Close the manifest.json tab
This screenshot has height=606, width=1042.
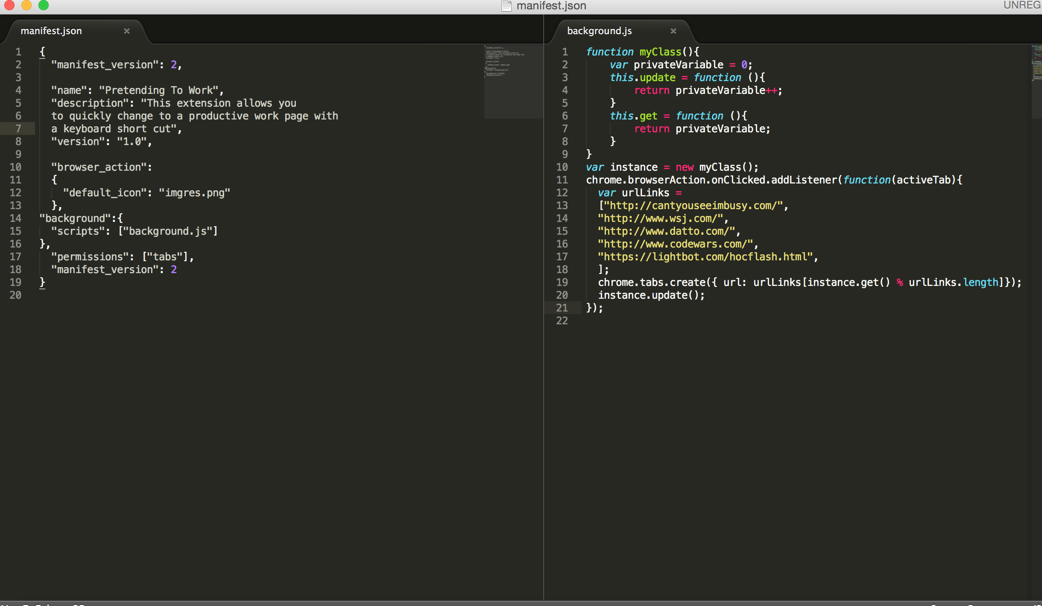point(126,31)
